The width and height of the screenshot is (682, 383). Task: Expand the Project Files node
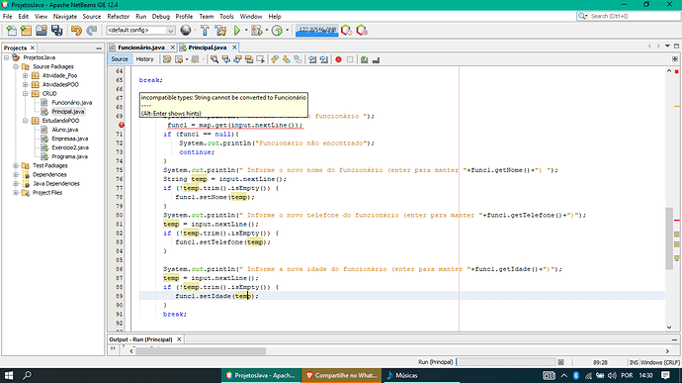pyautogui.click(x=16, y=193)
